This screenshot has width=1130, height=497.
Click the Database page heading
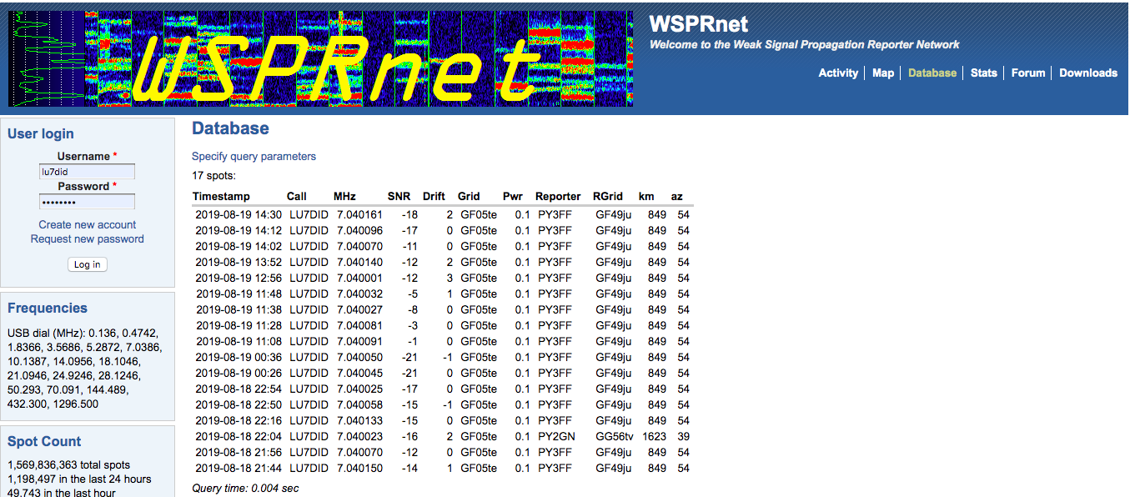230,128
